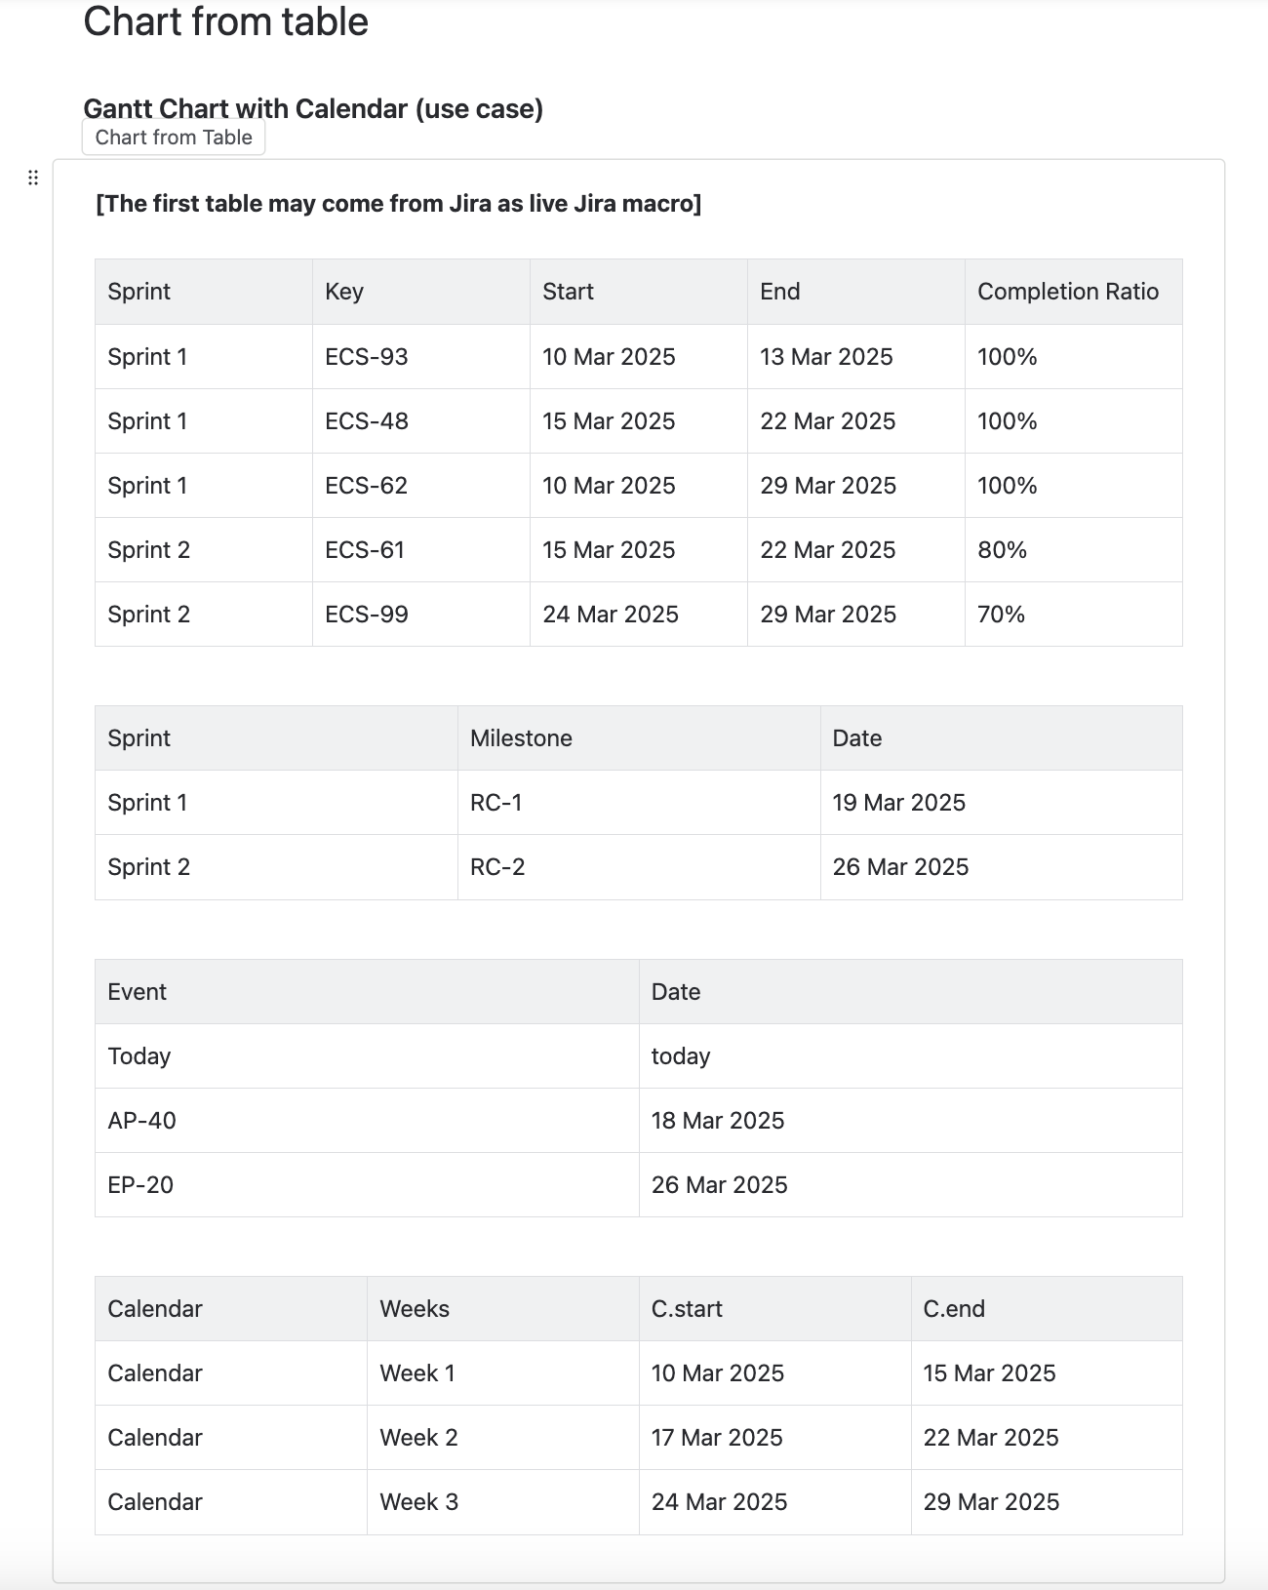The width and height of the screenshot is (1268, 1590).
Task: Select the RC-1 milestone cell
Action: (496, 803)
